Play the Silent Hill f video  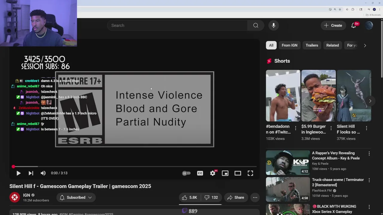pyautogui.click(x=18, y=173)
